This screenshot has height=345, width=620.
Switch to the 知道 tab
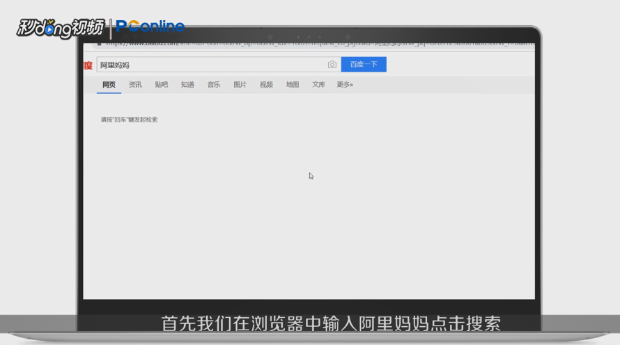click(x=187, y=84)
